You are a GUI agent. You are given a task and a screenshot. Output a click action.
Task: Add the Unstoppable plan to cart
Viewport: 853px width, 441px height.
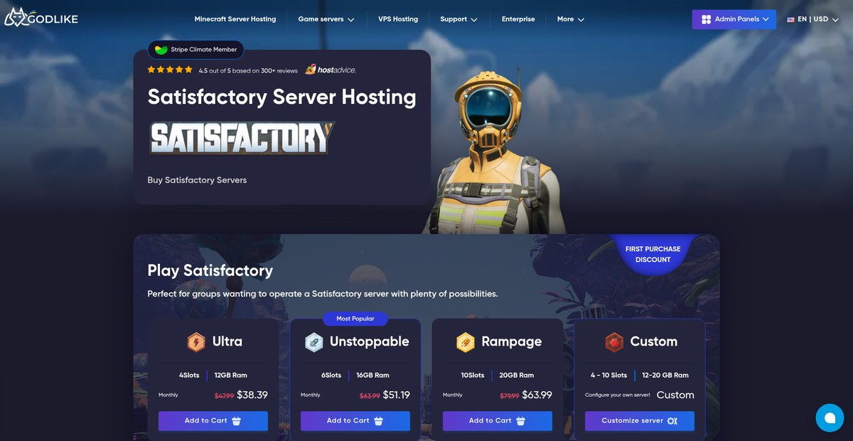tap(355, 421)
